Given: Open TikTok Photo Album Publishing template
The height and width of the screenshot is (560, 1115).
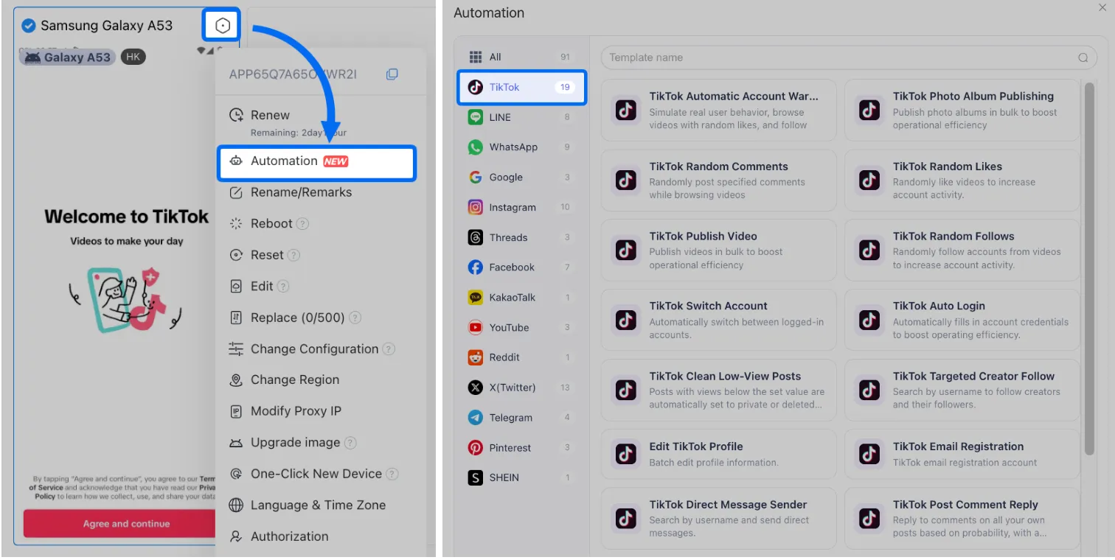Looking at the screenshot, I should (962, 111).
